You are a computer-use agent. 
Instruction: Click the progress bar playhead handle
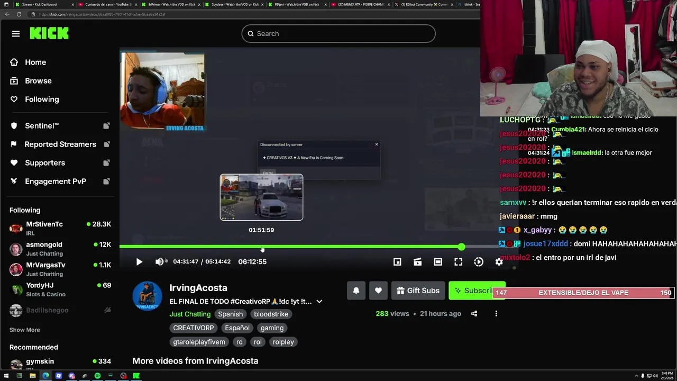tap(462, 247)
